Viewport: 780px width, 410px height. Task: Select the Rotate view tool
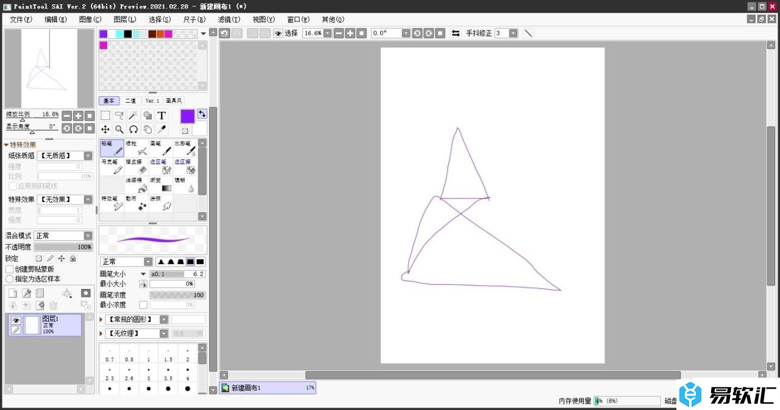click(133, 129)
